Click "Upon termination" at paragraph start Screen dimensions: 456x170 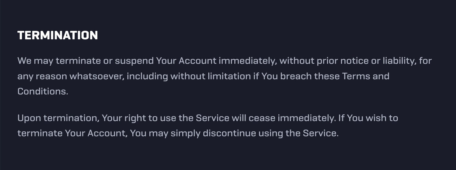point(58,118)
